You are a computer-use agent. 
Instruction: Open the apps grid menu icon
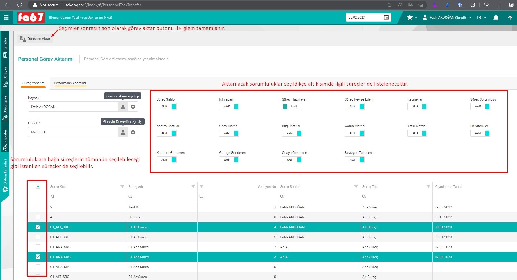[6, 18]
